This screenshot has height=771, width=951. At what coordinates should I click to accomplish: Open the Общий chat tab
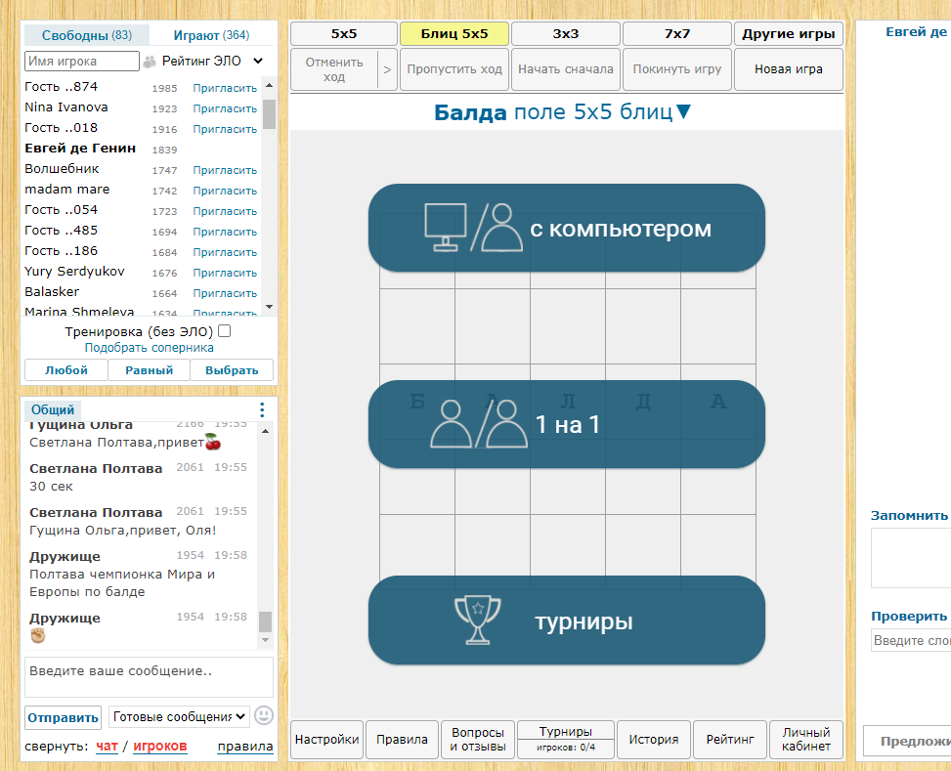point(53,410)
